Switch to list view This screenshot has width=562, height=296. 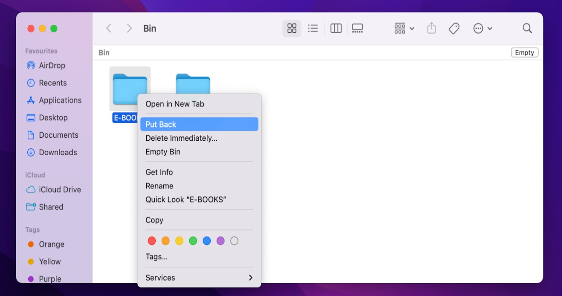click(x=313, y=29)
